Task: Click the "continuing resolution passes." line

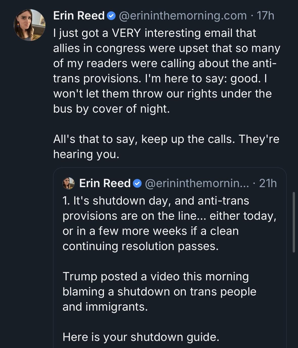Action: coord(141,246)
